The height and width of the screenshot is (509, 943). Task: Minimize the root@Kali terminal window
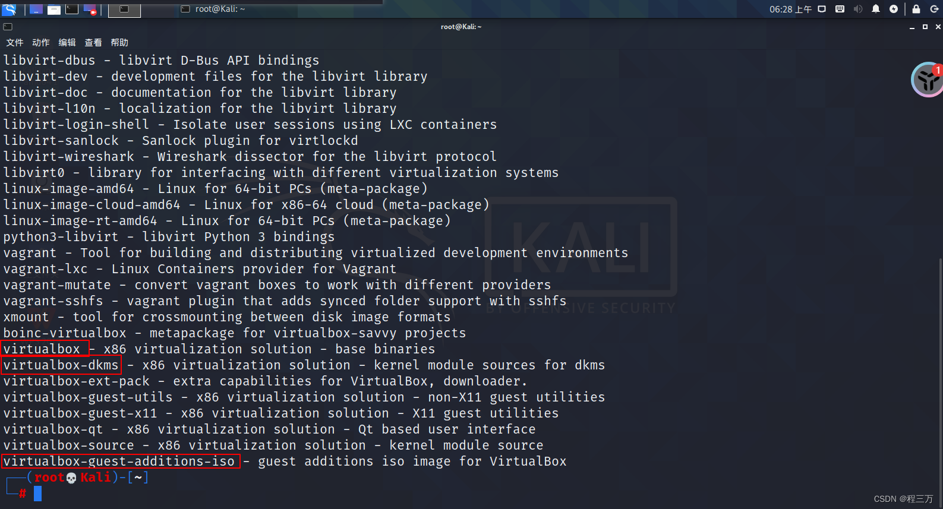coord(912,27)
